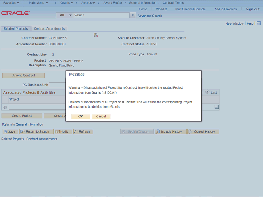The height and width of the screenshot is (197, 263).
Task: Expand the Grants breadcrumb dropdown
Action: coord(67,3)
